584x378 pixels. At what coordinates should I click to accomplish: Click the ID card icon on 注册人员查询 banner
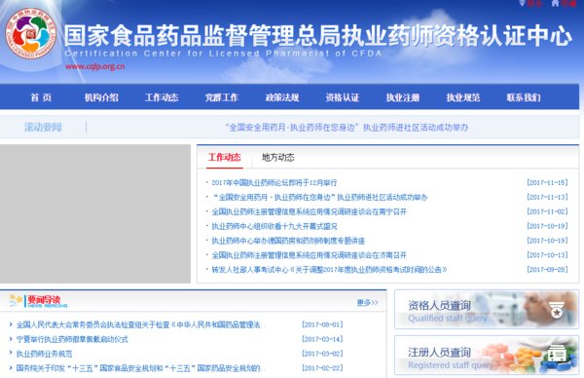tap(556, 353)
